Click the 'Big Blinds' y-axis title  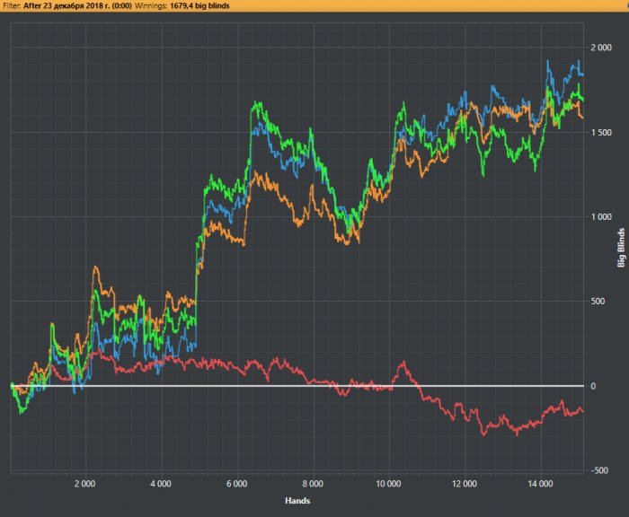[621, 248]
